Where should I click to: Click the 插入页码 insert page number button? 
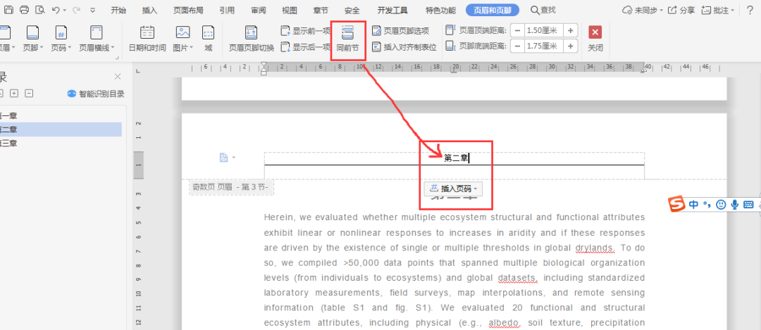click(x=453, y=189)
